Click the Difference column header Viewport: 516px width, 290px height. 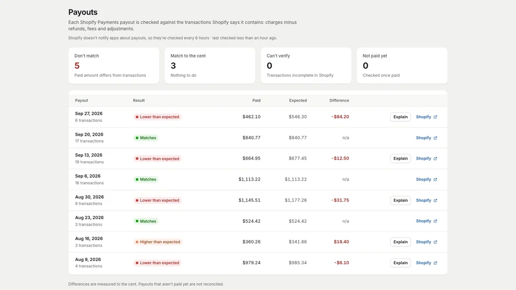pos(339,100)
